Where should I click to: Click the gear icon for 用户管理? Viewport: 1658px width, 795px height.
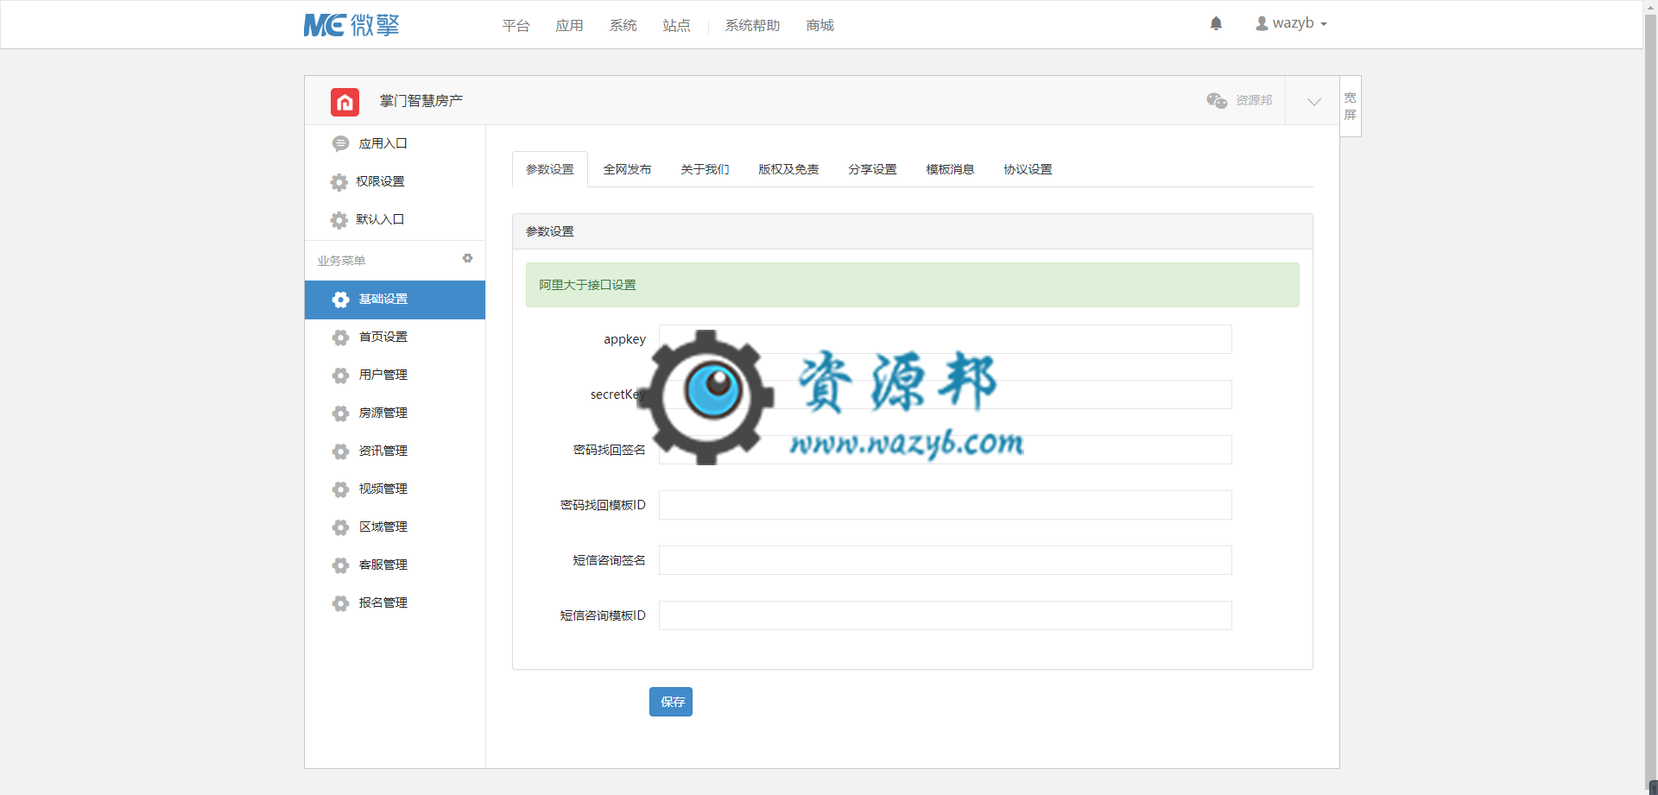(340, 375)
